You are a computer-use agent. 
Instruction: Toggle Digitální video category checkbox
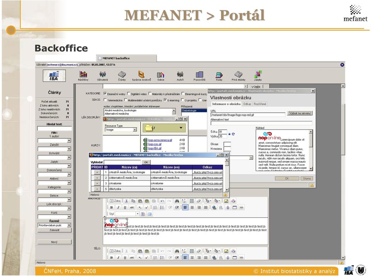click(x=129, y=94)
